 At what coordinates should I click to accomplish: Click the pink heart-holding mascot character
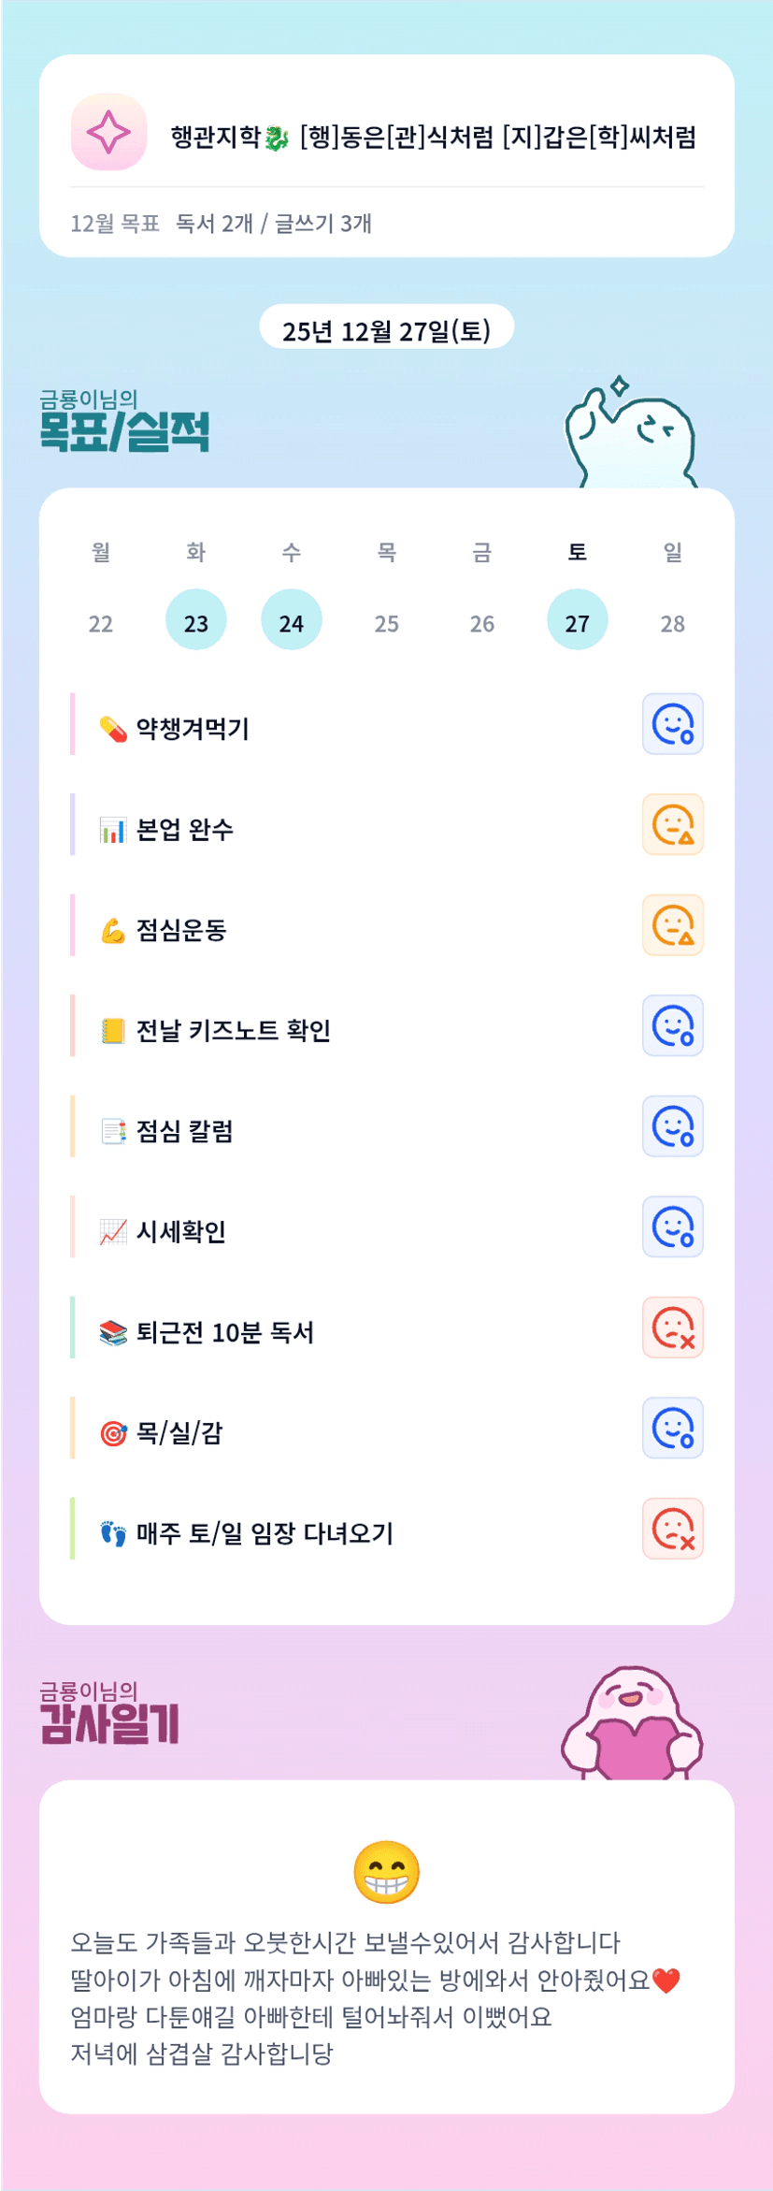(x=633, y=1724)
